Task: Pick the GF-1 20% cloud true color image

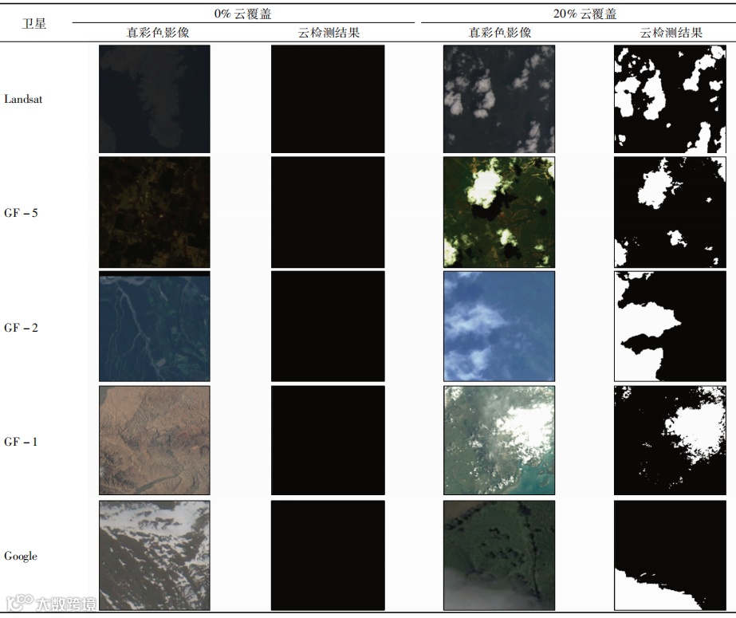Action: [499, 440]
